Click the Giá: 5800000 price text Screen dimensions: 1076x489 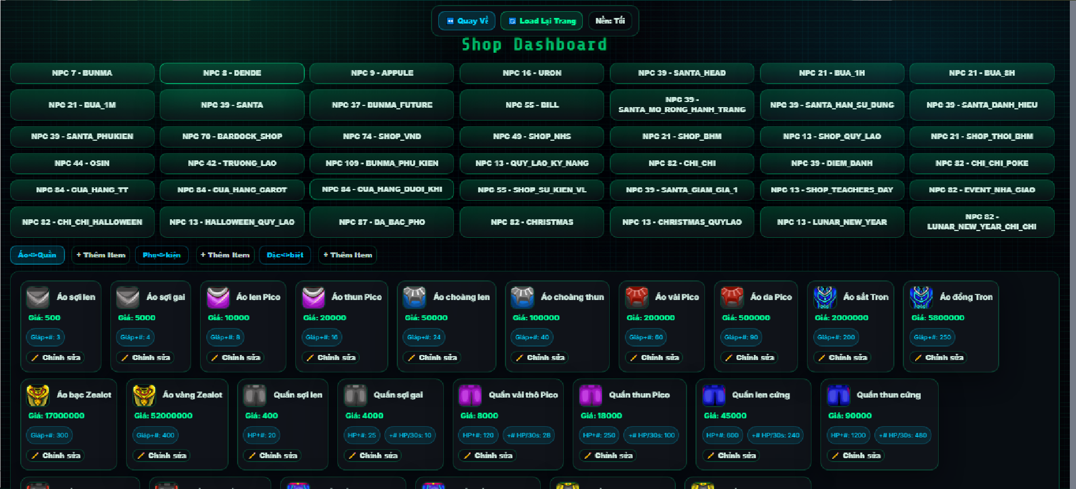938,318
